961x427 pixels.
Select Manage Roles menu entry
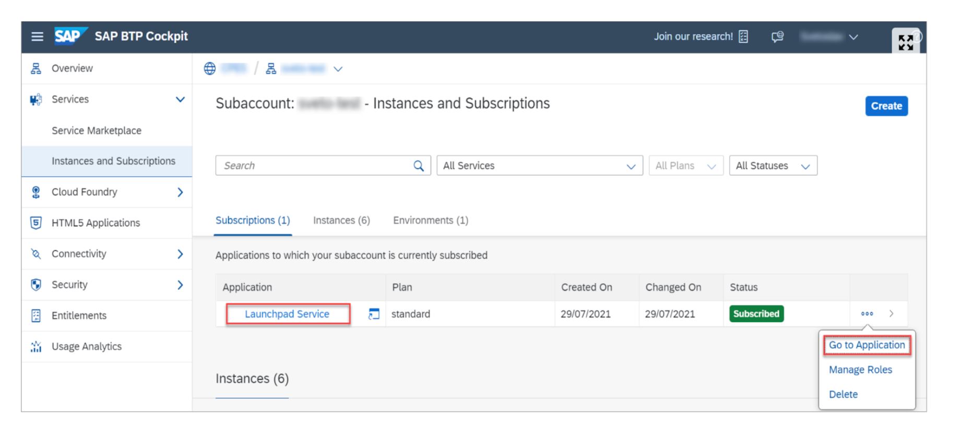pyautogui.click(x=860, y=370)
